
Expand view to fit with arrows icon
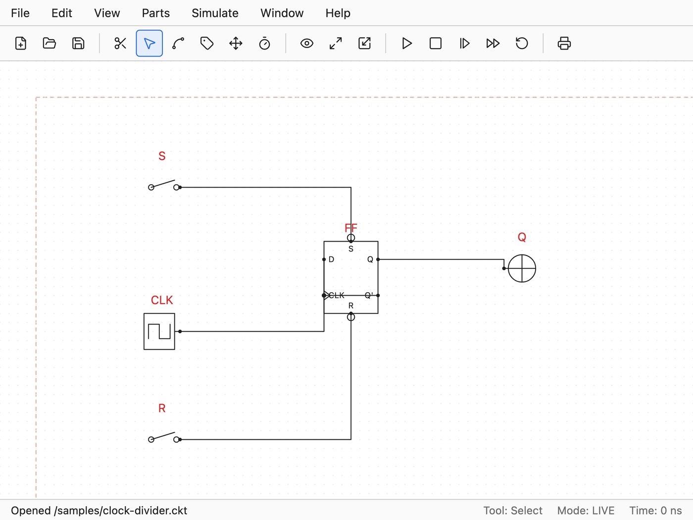point(336,44)
